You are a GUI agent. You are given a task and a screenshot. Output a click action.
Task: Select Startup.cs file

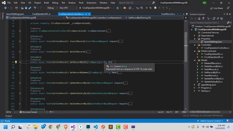click(x=206, y=91)
